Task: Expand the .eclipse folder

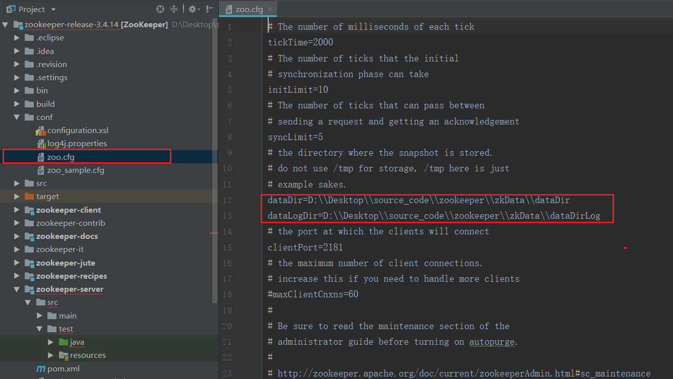Action: pyautogui.click(x=17, y=38)
